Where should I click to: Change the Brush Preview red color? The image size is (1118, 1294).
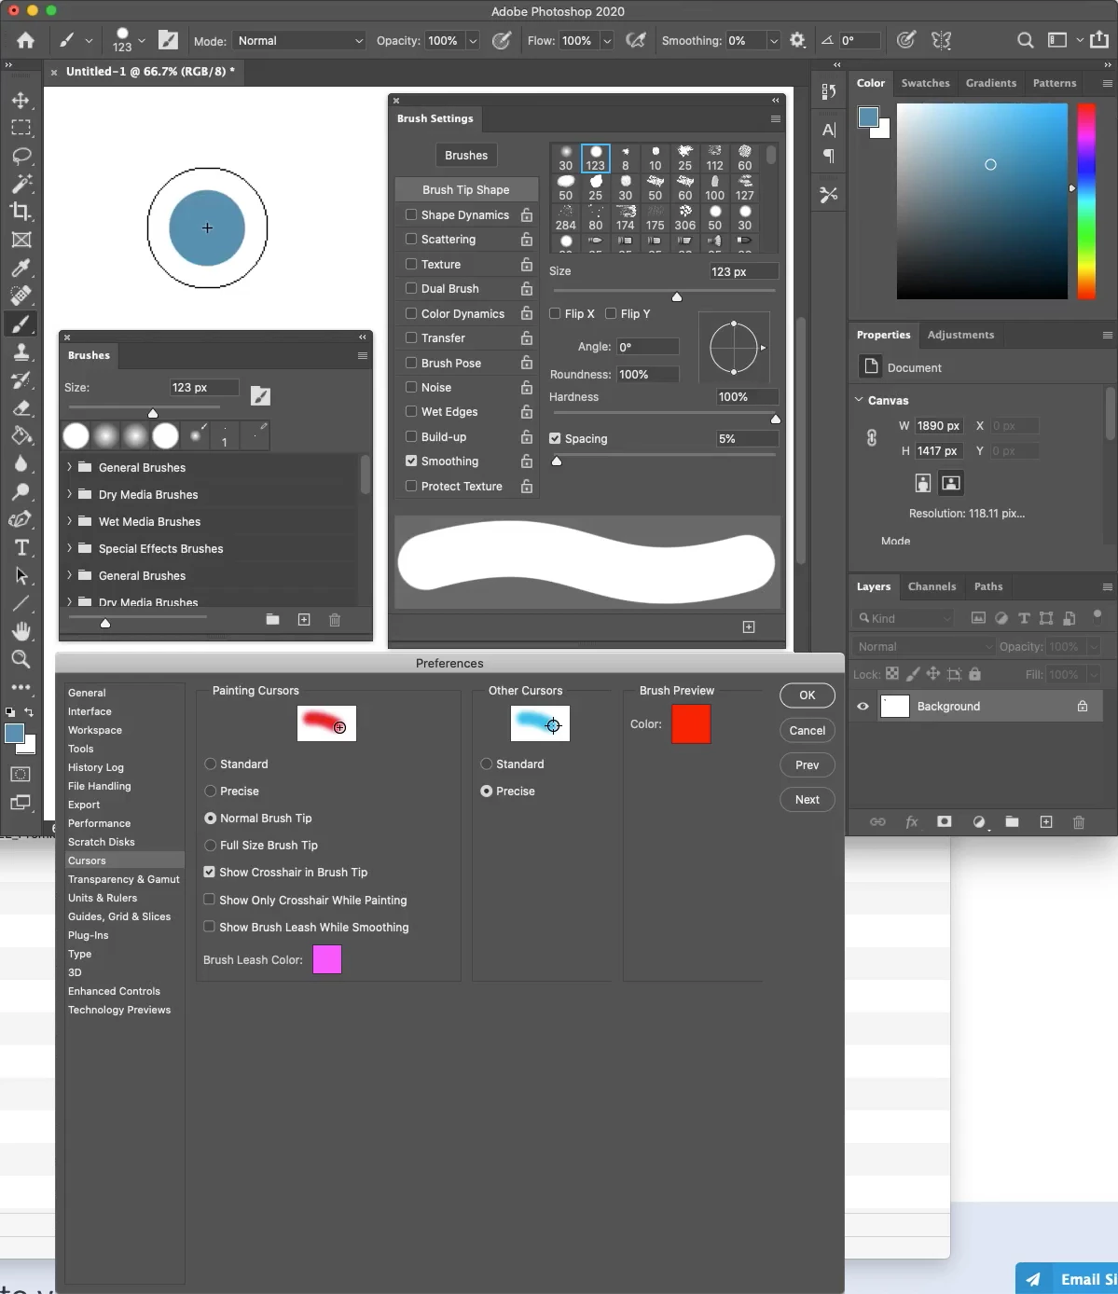tap(691, 723)
